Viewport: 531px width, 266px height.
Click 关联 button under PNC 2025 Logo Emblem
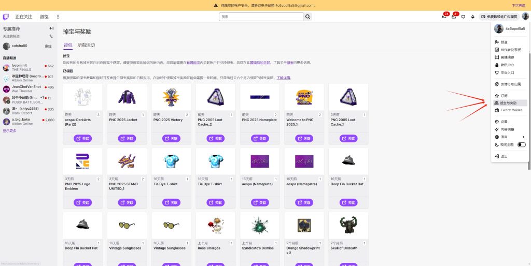82,203
